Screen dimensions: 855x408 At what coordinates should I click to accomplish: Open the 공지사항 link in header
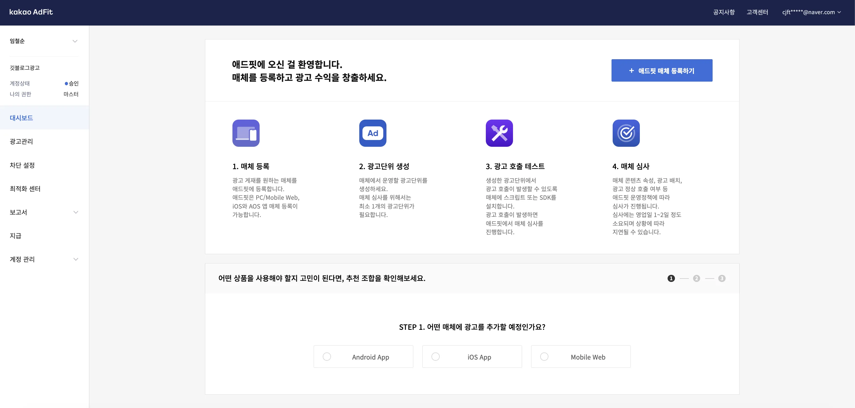tap(724, 12)
